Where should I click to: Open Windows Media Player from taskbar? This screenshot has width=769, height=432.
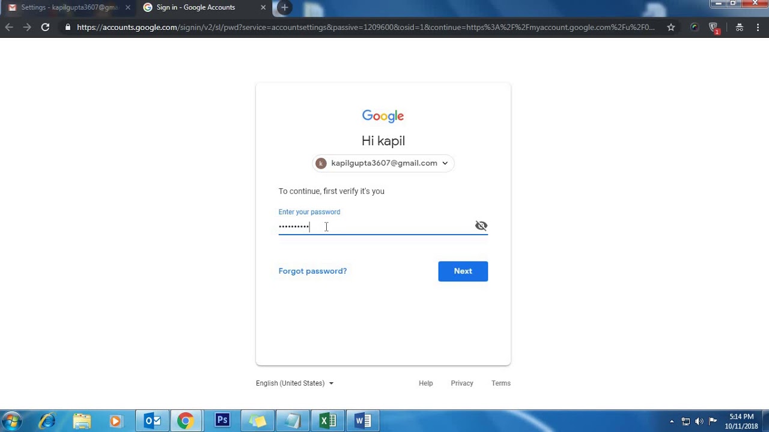(x=115, y=421)
